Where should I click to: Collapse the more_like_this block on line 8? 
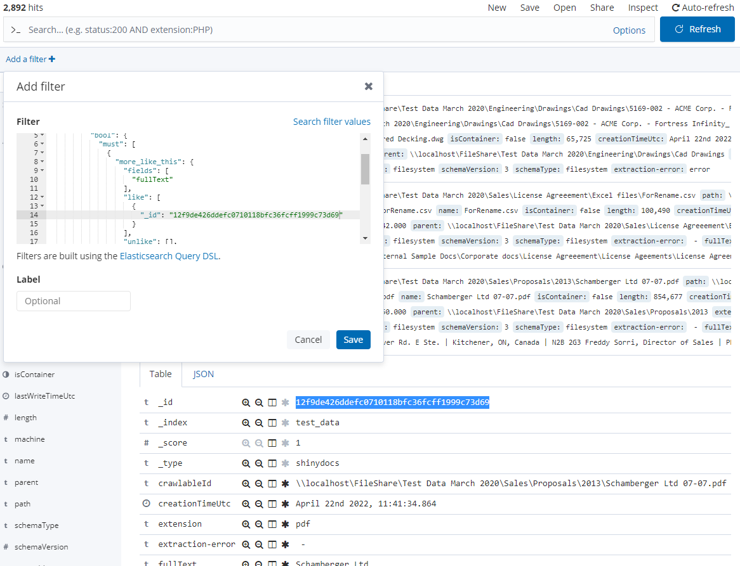43,162
